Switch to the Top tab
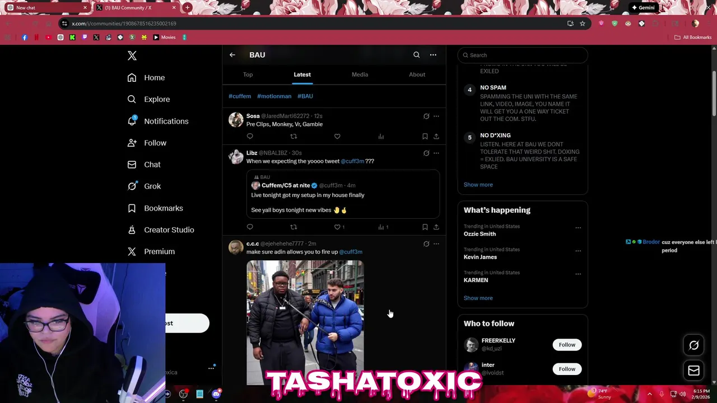 click(248, 74)
